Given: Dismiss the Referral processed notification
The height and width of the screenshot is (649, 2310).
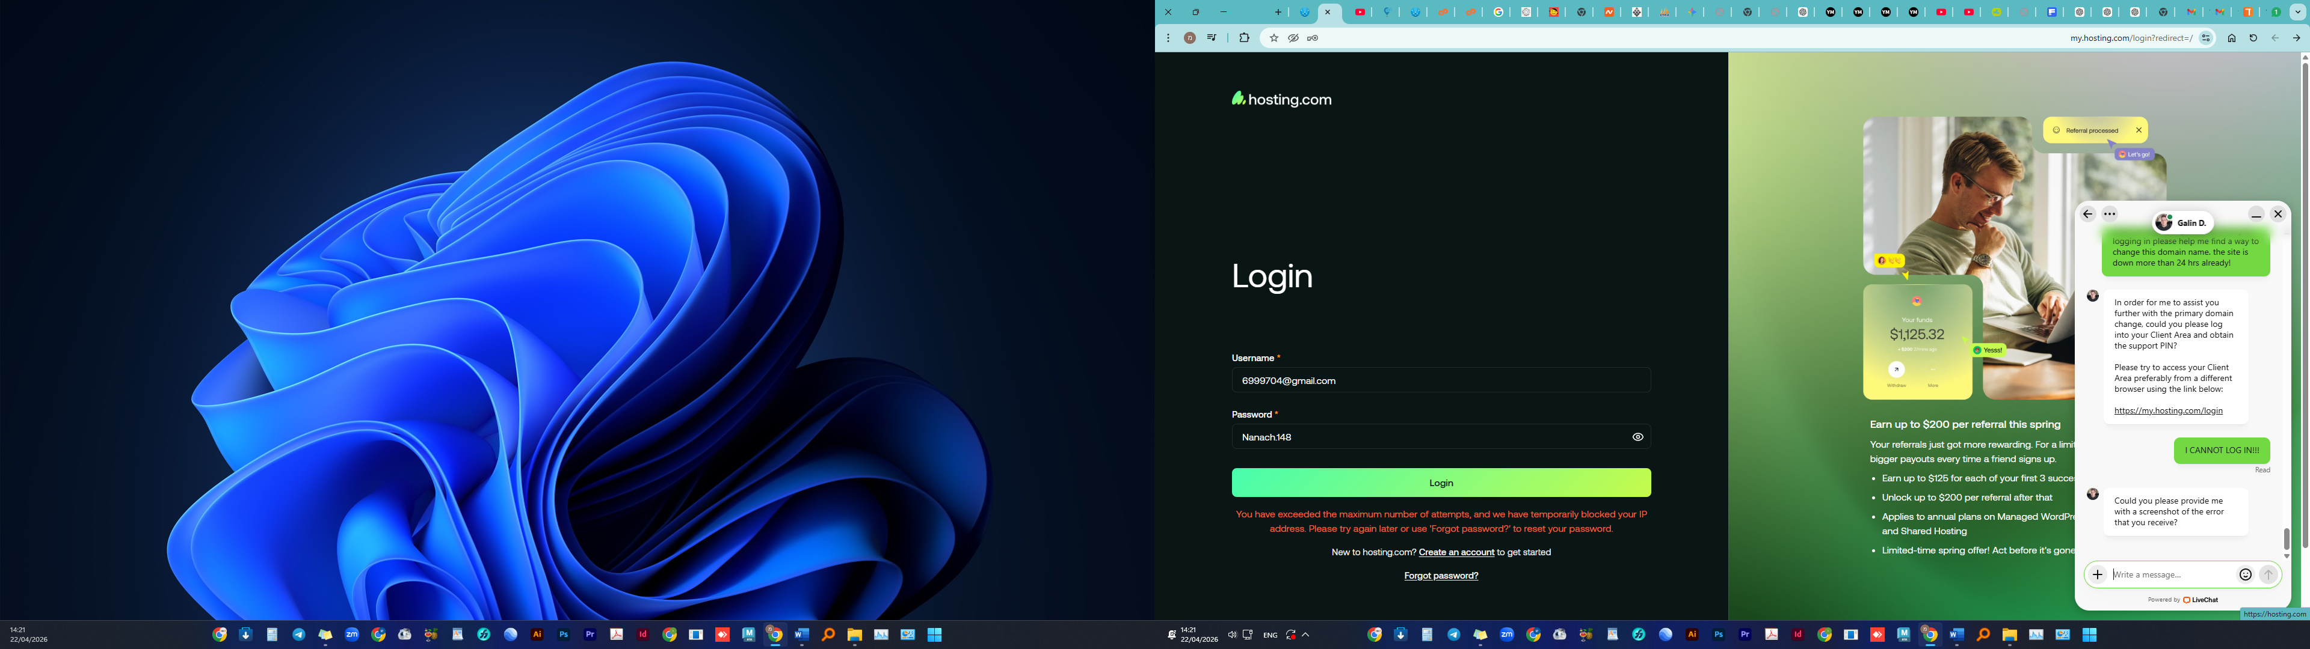Looking at the screenshot, I should pos(2139,130).
